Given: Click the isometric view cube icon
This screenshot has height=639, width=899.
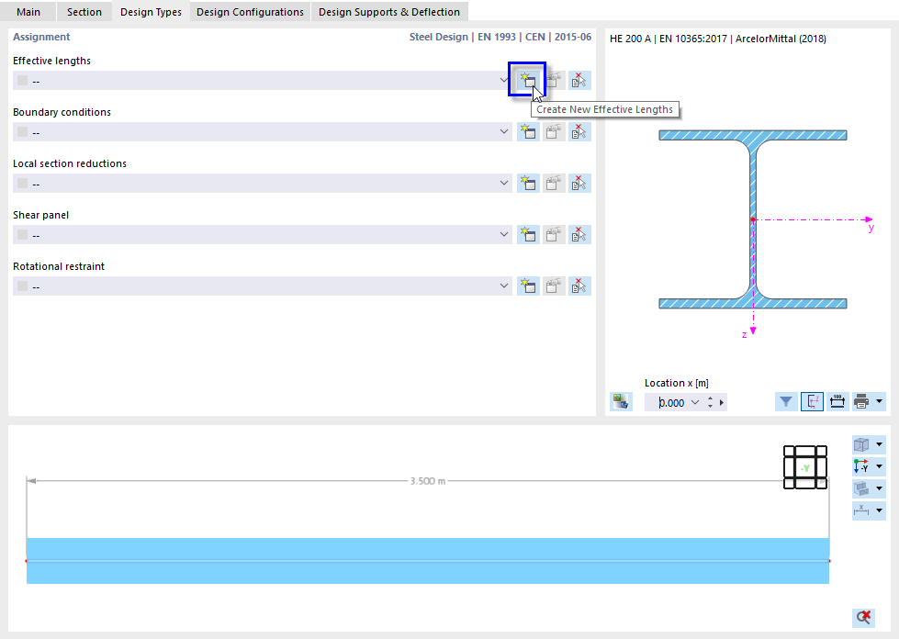Looking at the screenshot, I should (861, 444).
